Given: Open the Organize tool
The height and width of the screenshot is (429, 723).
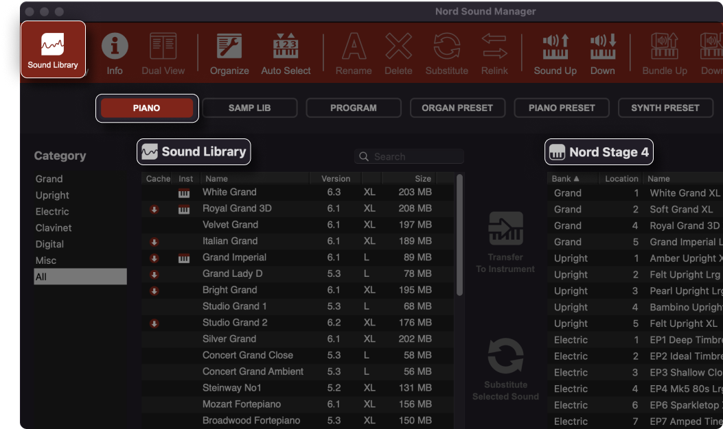Looking at the screenshot, I should [229, 54].
